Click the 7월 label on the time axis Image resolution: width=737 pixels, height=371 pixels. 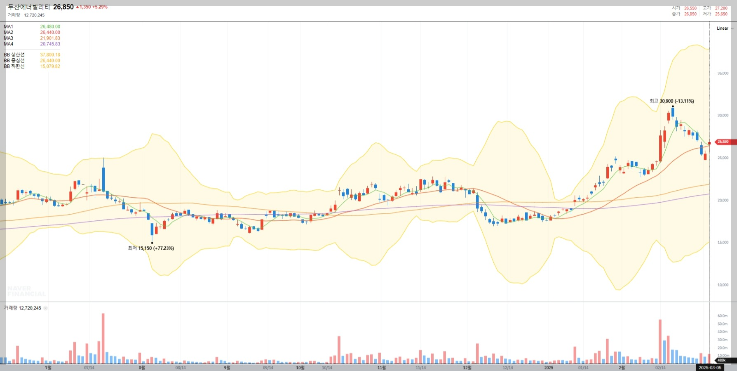coord(48,368)
